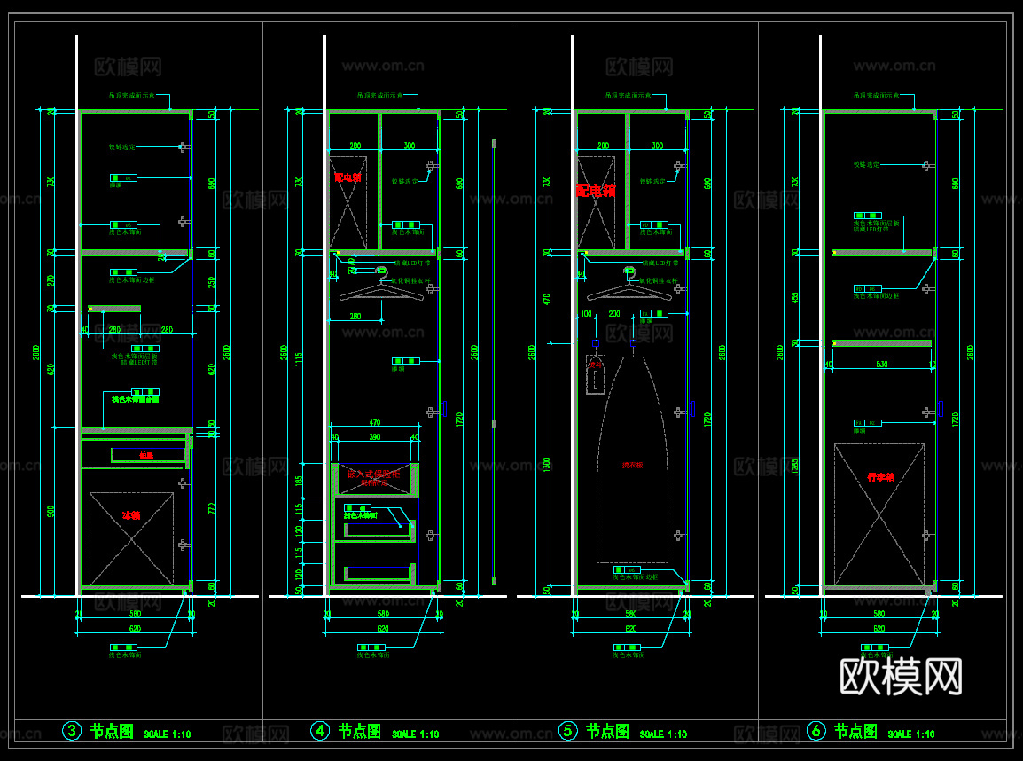The width and height of the screenshot is (1023, 761).
Task: Click the red '行李箱' label in detail 6
Action: click(881, 477)
